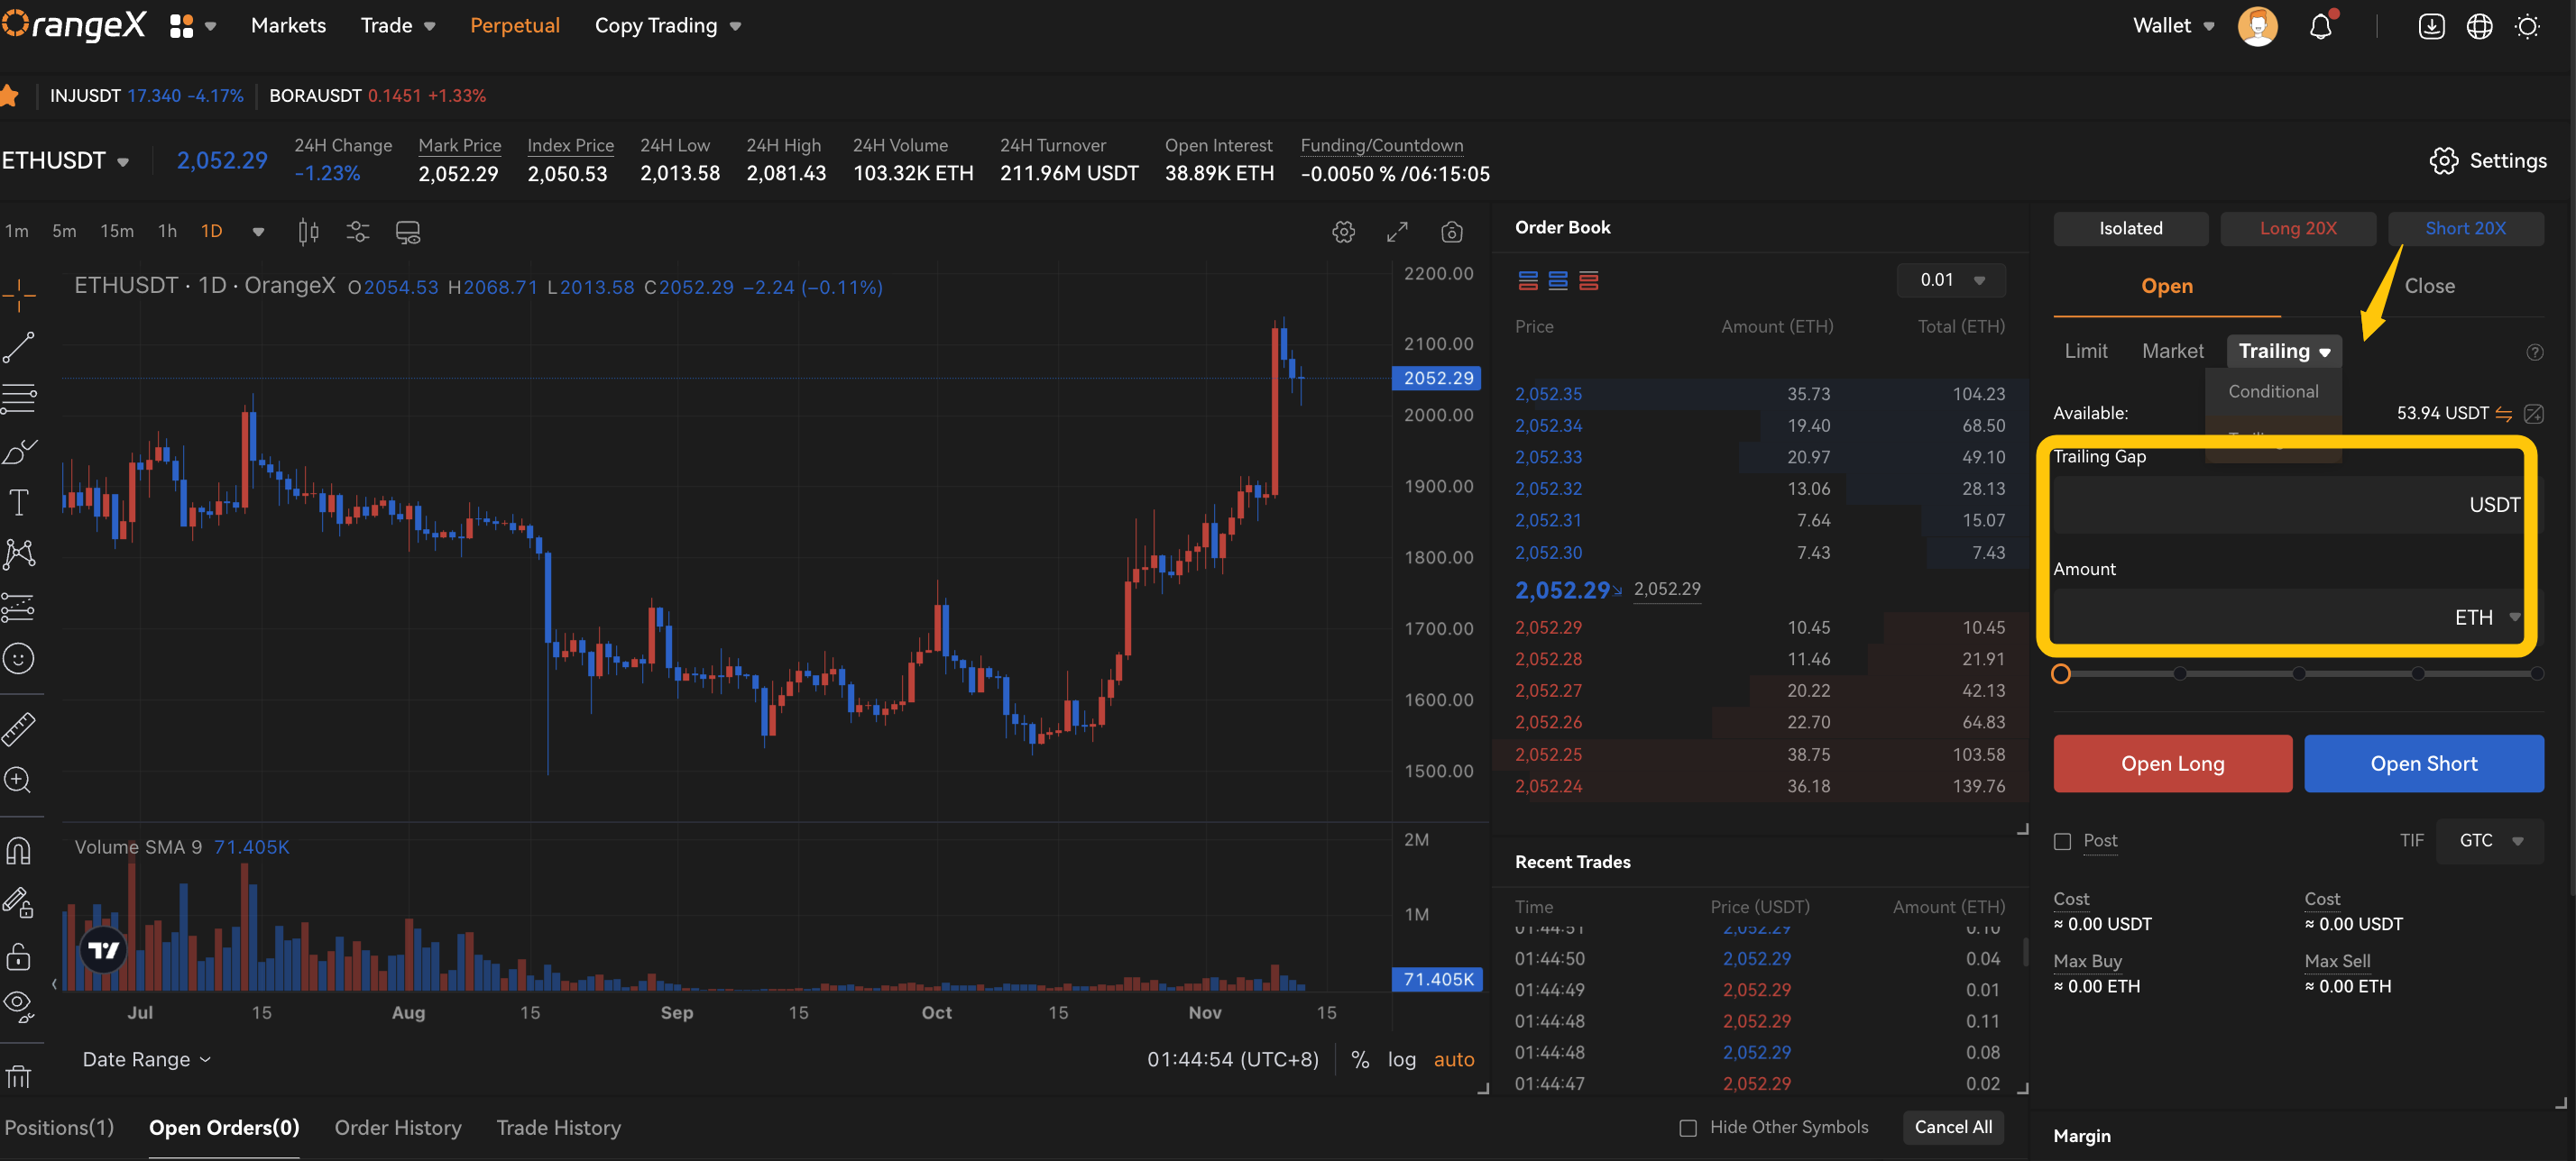Switch to the Close tab

[x=2429, y=287]
